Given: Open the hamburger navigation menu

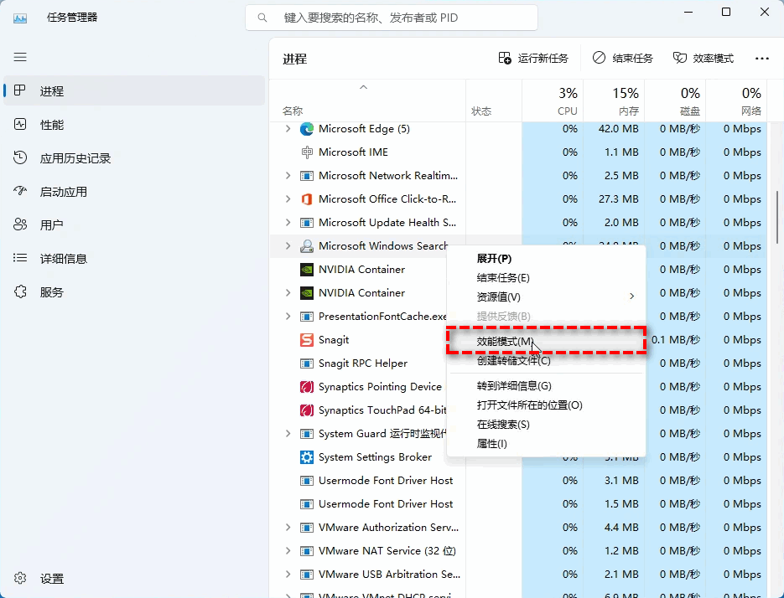Looking at the screenshot, I should 20,57.
